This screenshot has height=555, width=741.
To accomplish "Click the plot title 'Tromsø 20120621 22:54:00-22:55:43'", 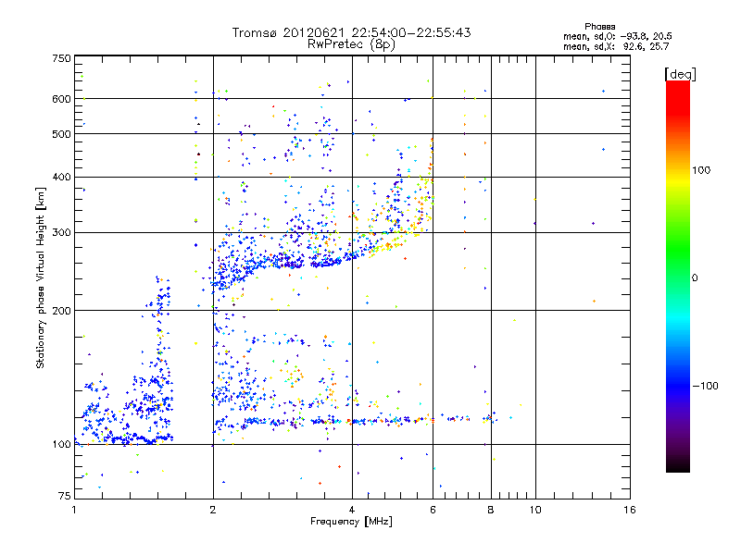I will 351,32.
